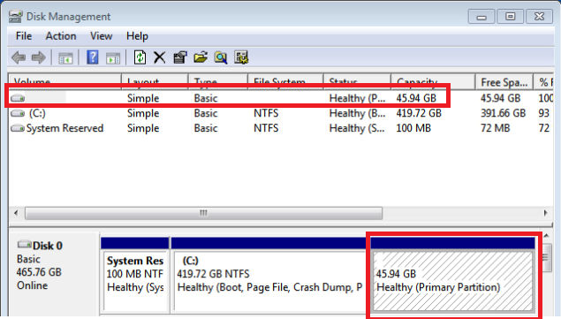Viewport: 561px width, 319px height.
Task: Click the drive icon of the unnamed volume
Action: click(18, 98)
